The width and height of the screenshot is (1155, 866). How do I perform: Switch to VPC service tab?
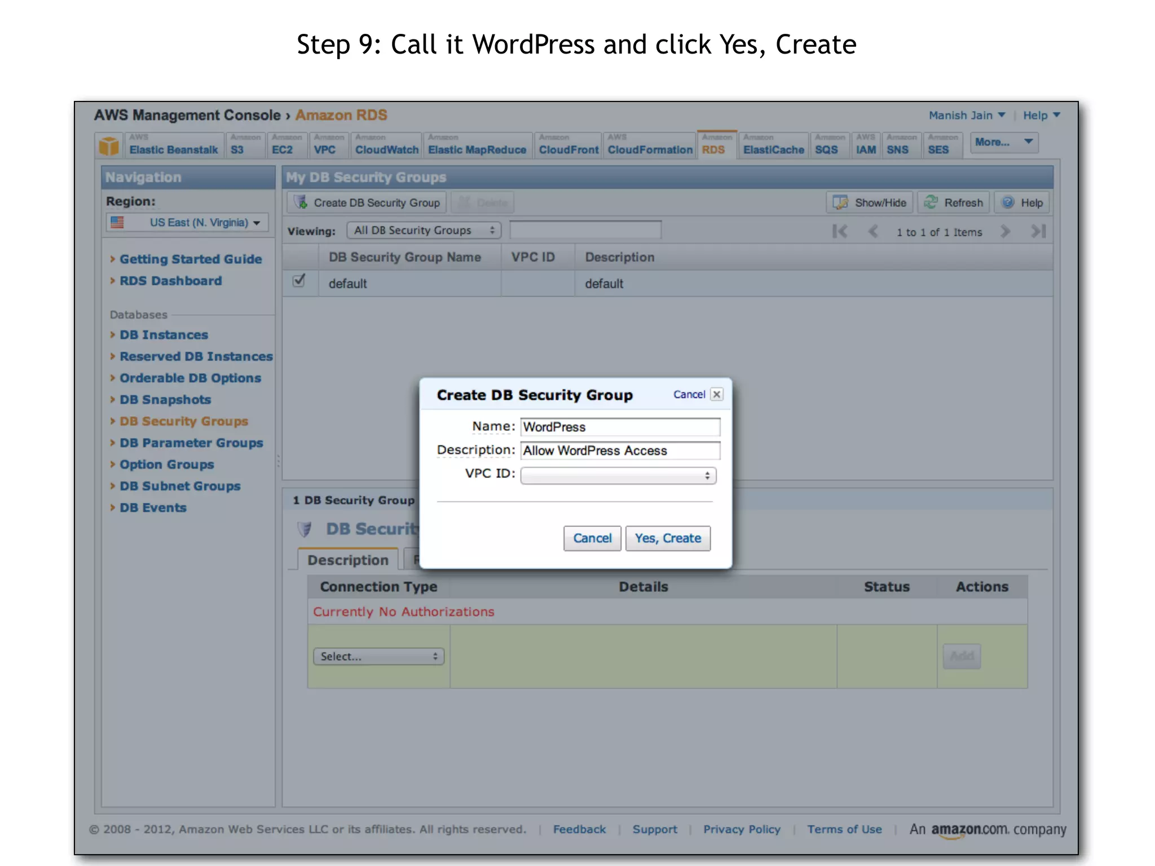click(329, 145)
